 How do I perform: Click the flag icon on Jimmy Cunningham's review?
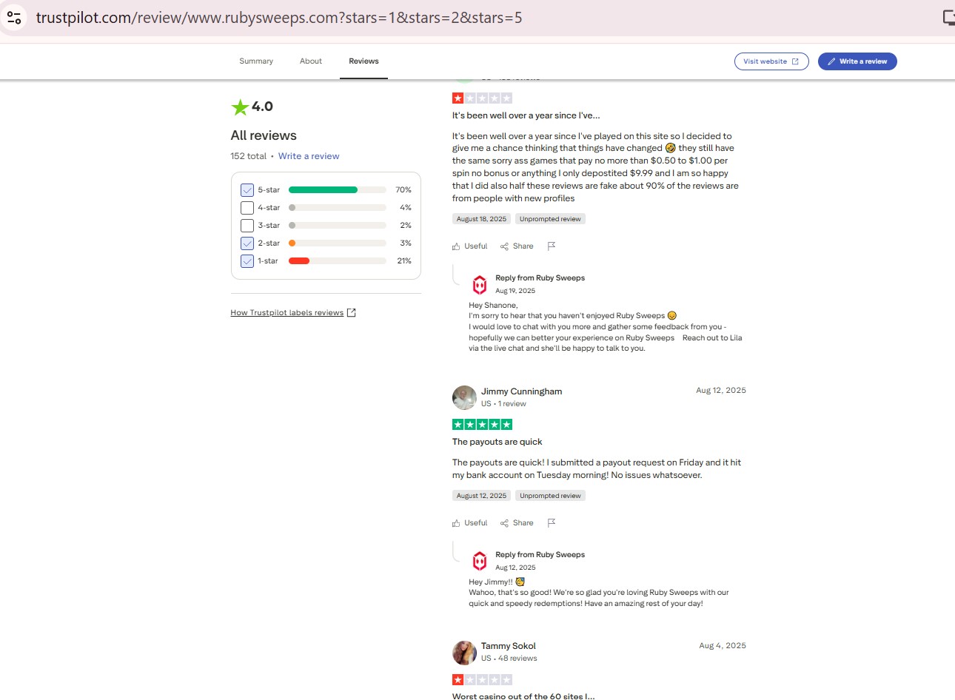(551, 523)
